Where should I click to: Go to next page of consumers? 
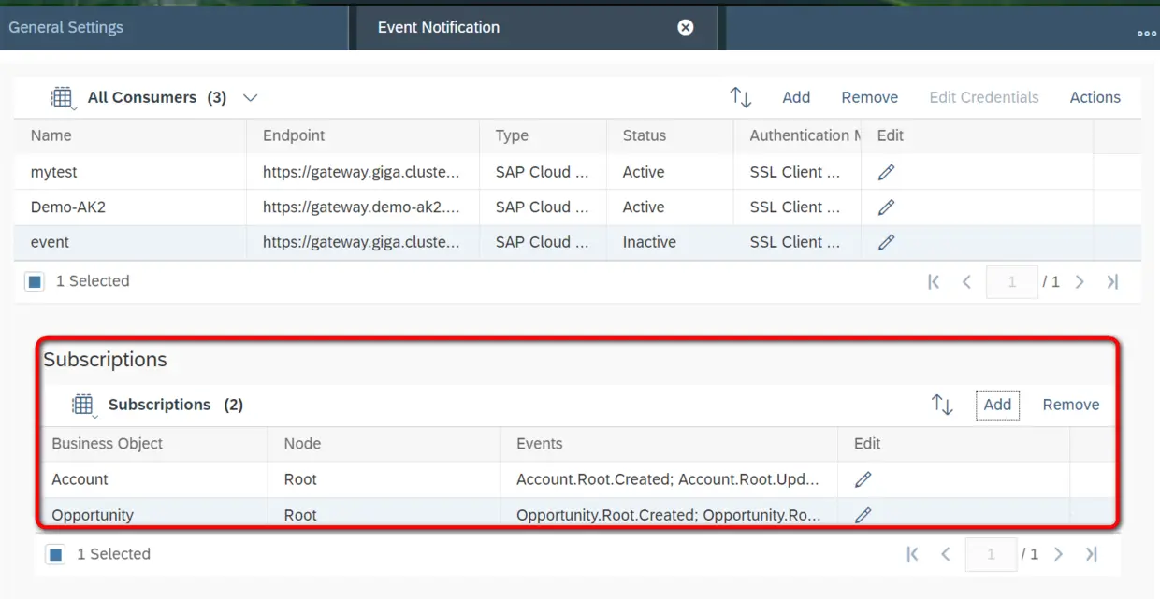point(1080,281)
